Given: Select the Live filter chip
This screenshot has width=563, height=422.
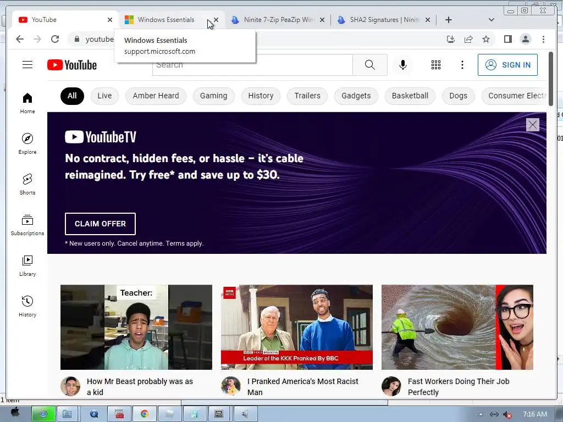Looking at the screenshot, I should (104, 96).
